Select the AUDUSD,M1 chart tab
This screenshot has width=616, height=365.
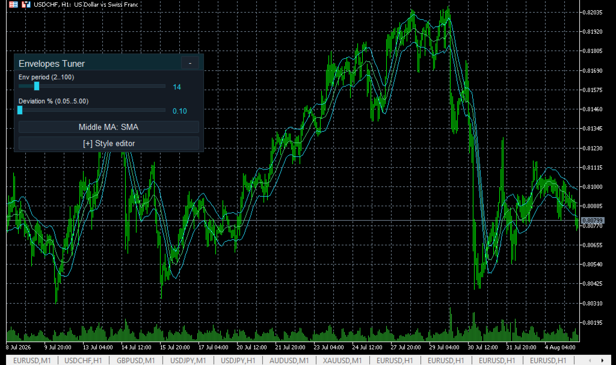pos(289,360)
